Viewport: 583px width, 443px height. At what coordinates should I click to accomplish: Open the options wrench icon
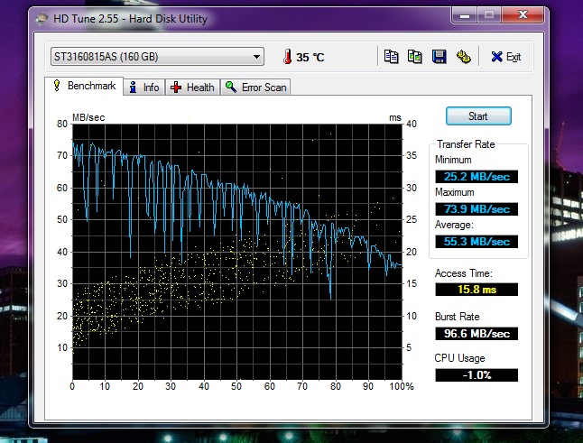(x=463, y=57)
